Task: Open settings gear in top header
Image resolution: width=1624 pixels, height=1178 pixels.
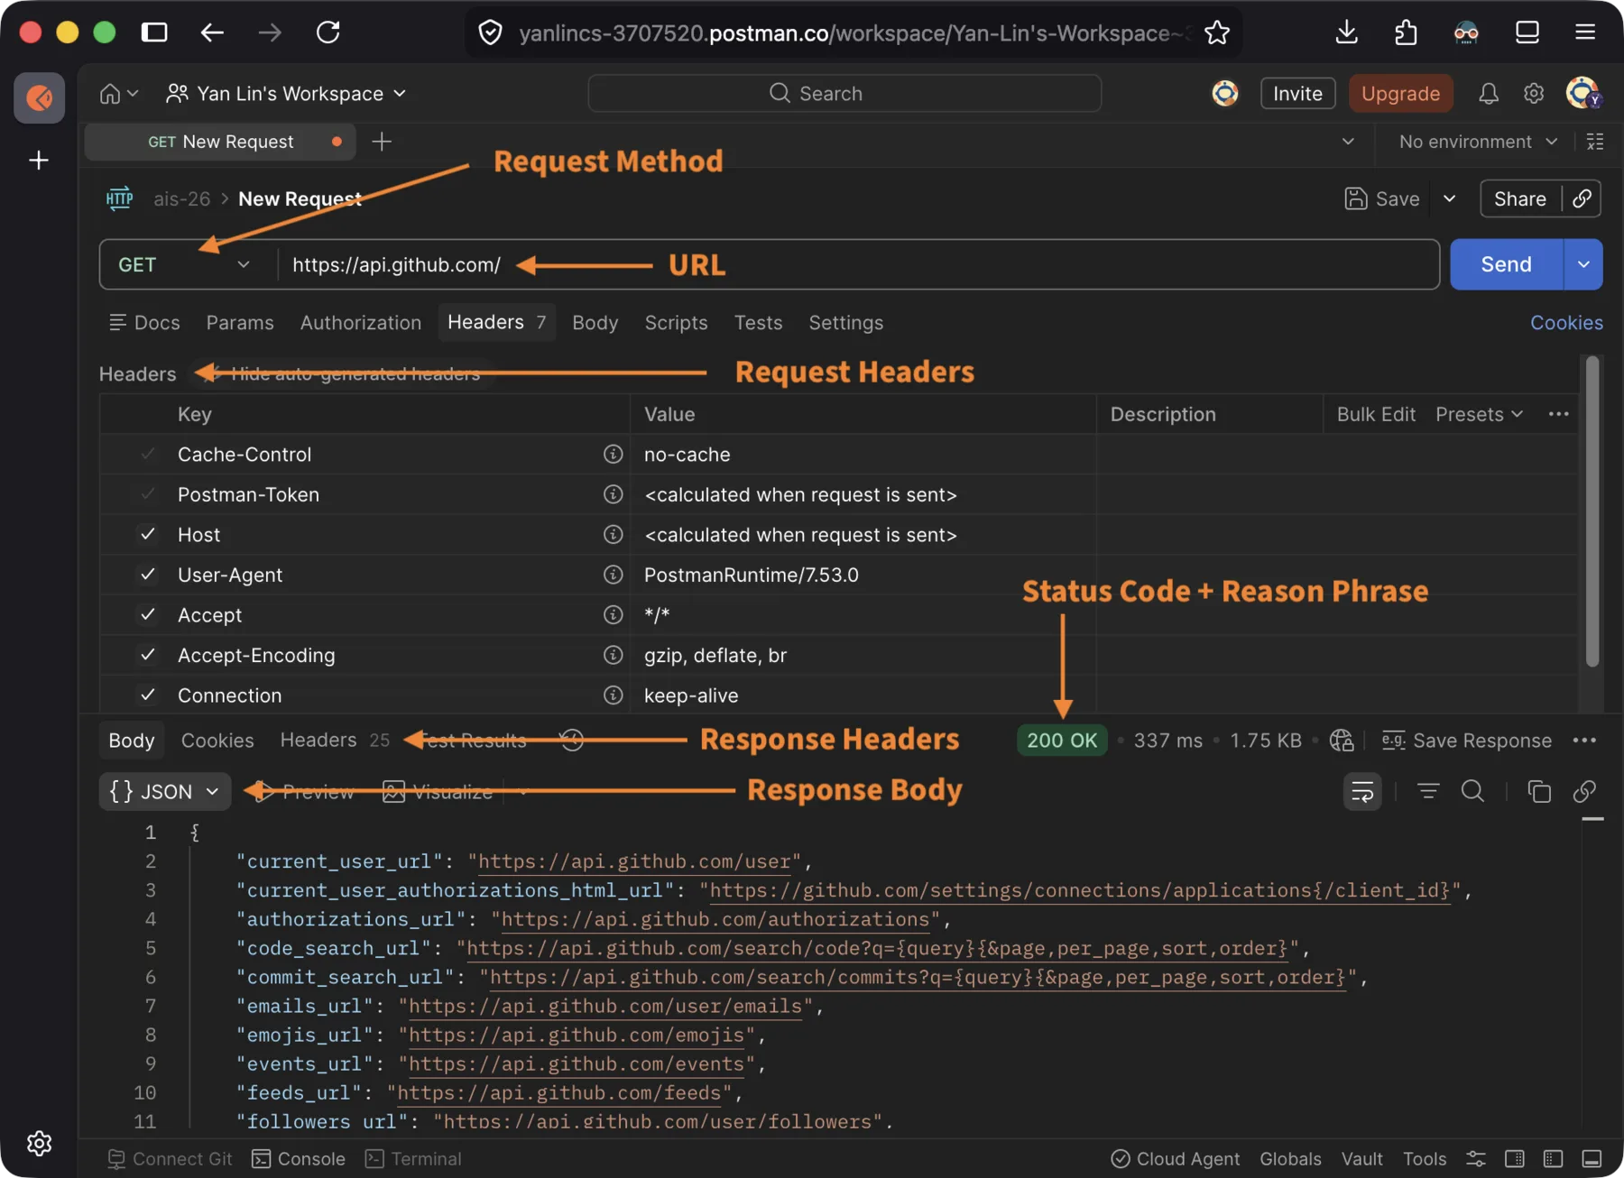Action: pos(1534,94)
